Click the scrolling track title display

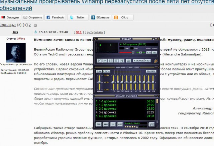pyautogui.click(x=138, y=44)
